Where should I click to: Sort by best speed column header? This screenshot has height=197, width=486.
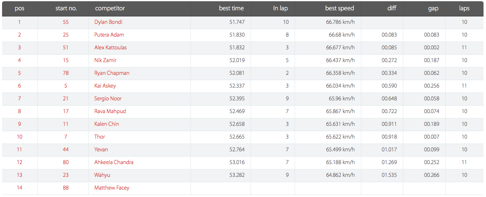(x=340, y=8)
